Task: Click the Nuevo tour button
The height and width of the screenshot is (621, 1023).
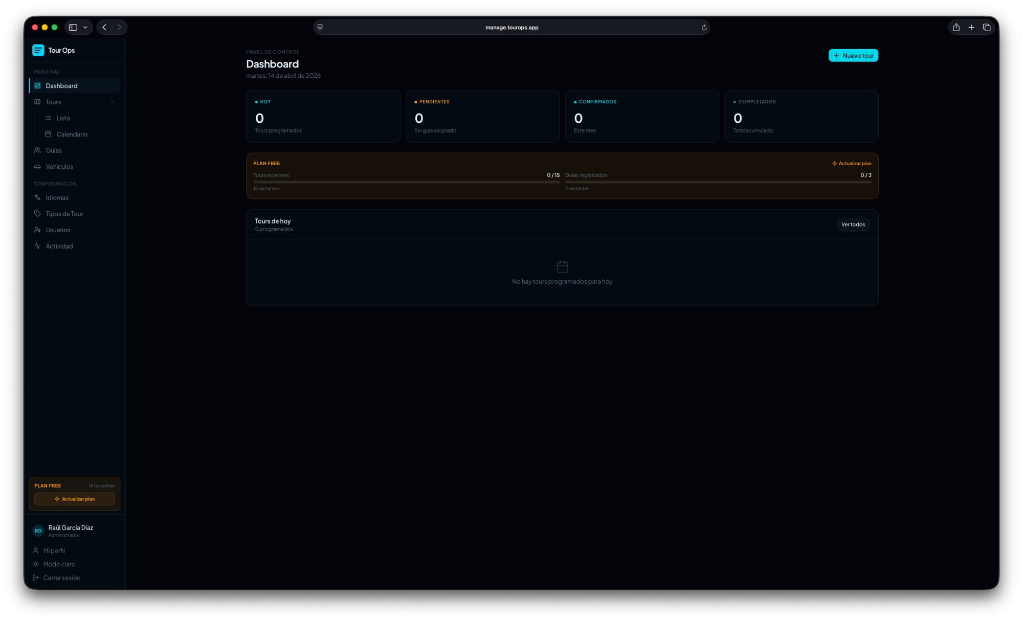Action: (x=853, y=55)
